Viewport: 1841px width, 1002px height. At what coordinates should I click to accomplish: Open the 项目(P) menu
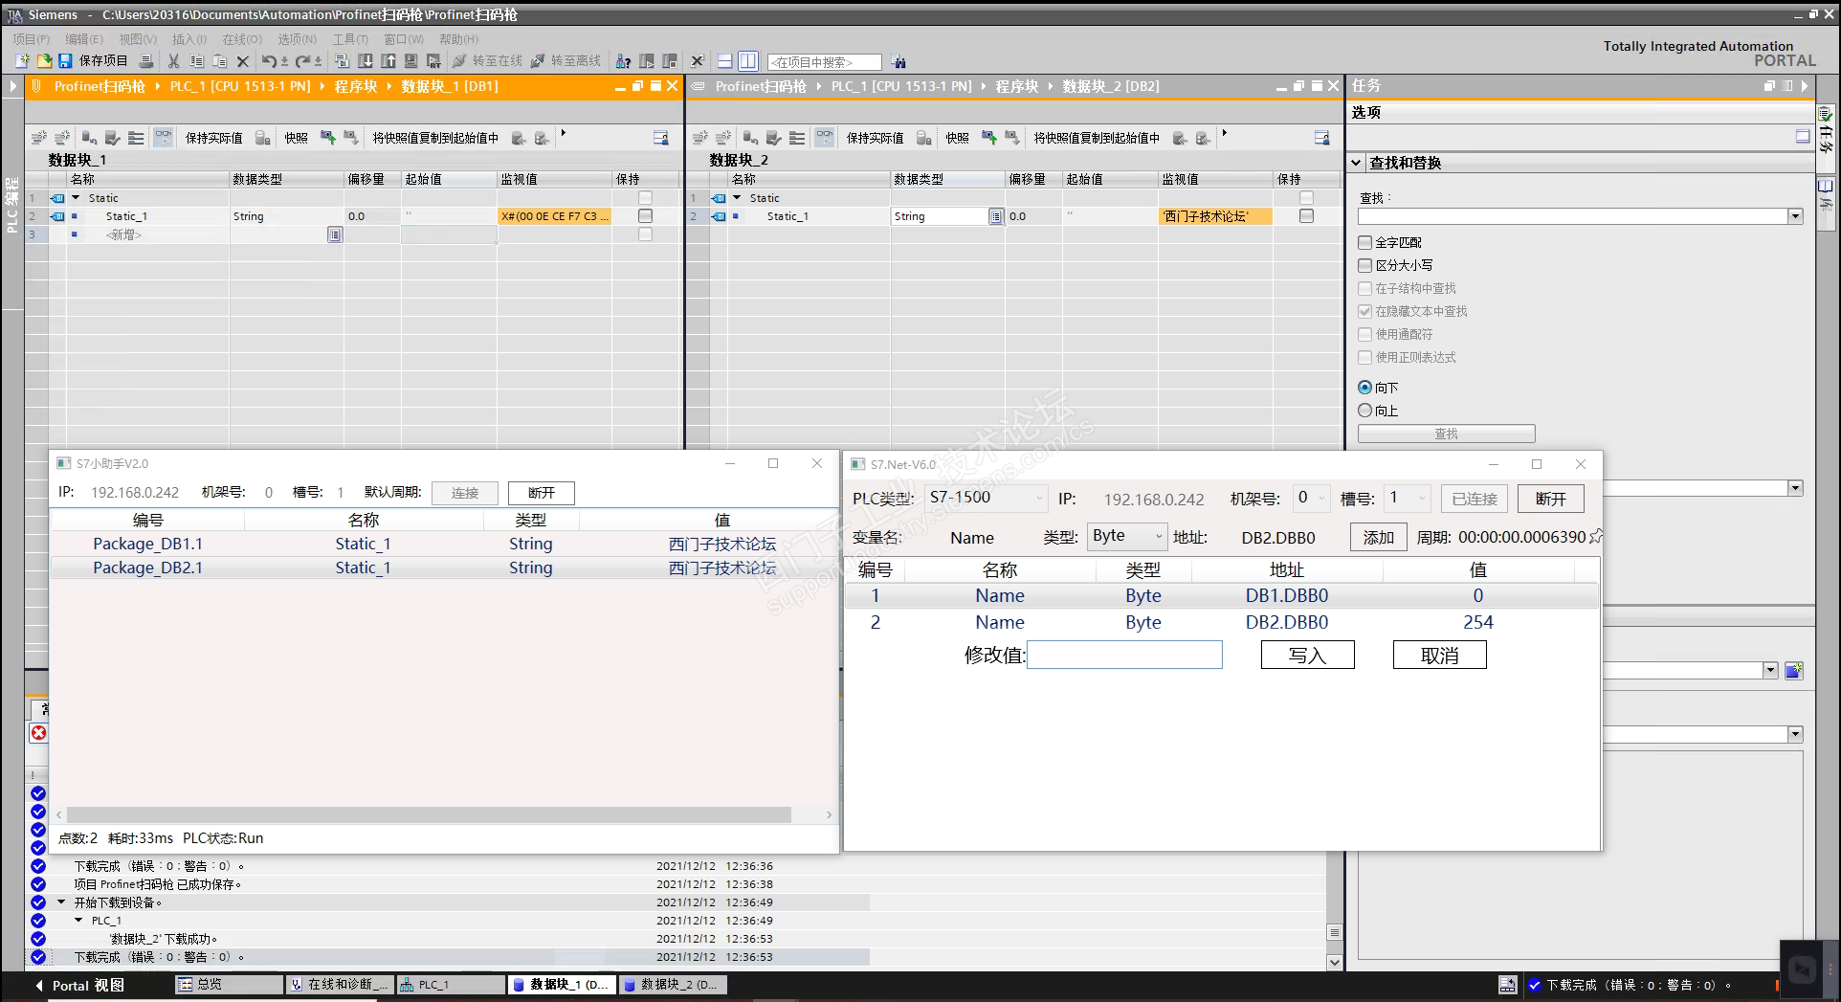point(31,39)
